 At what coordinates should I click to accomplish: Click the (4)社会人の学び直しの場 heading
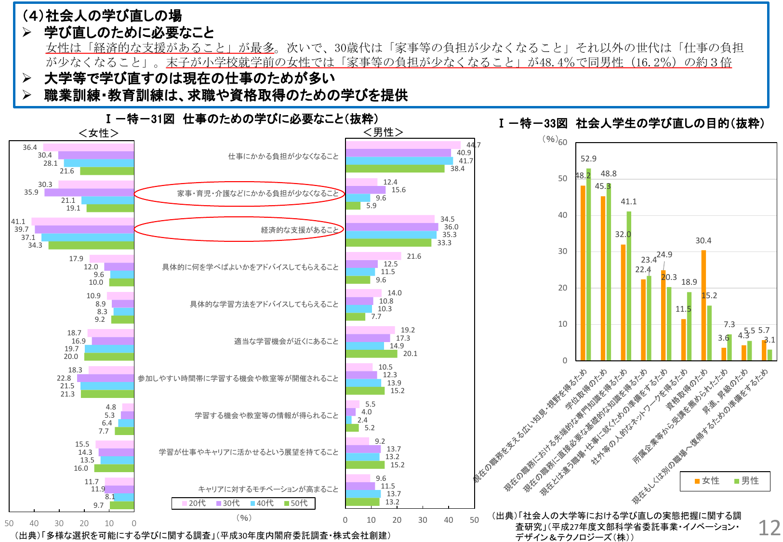pyautogui.click(x=102, y=16)
